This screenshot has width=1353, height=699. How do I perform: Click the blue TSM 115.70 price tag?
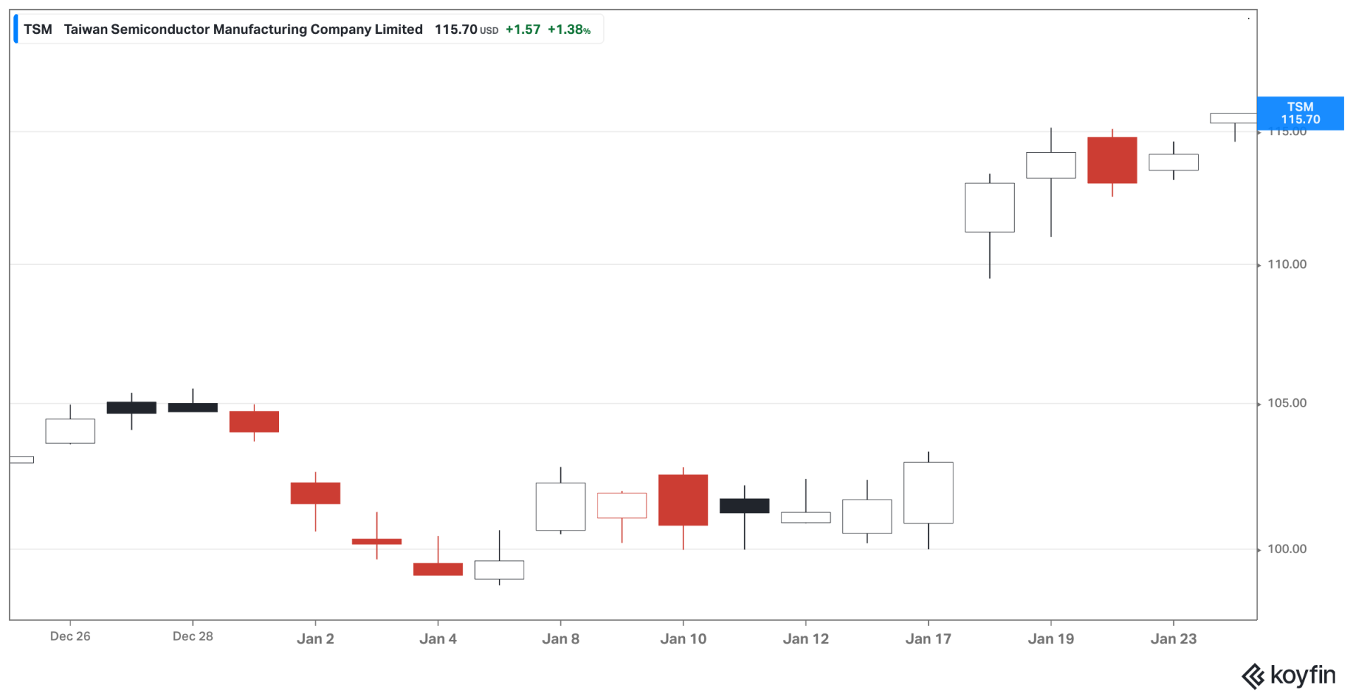click(x=1300, y=113)
